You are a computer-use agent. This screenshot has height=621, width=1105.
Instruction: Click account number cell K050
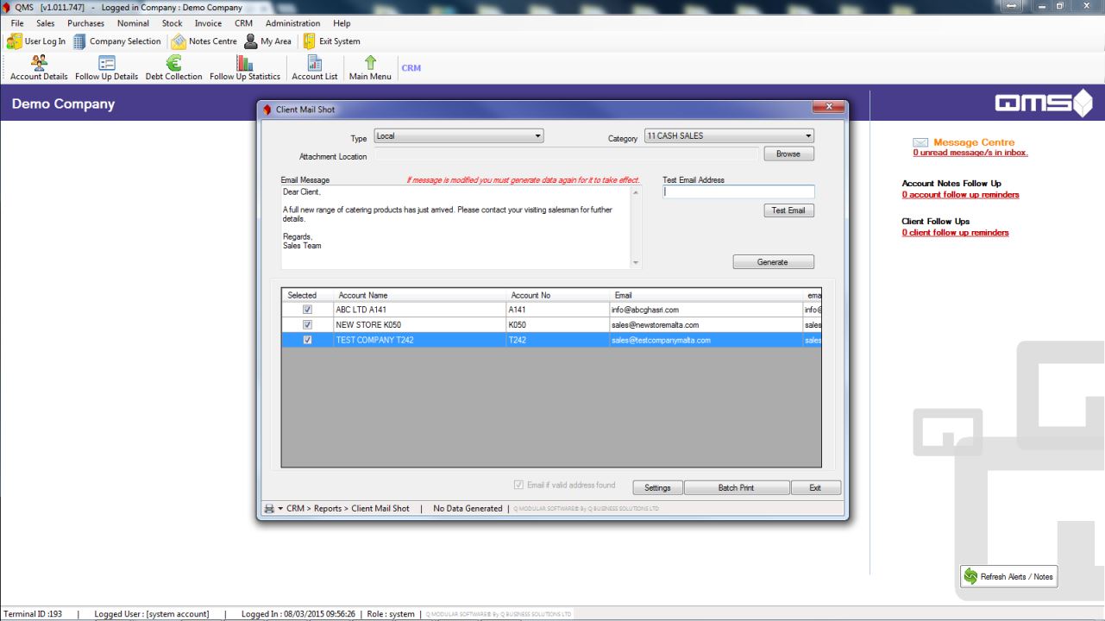click(557, 325)
